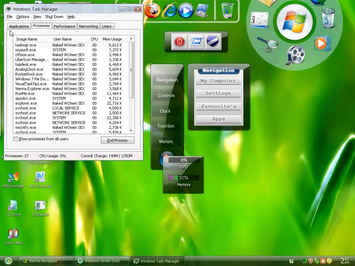The image size is (355, 266).
Task: Click the yellow round tray icon
Action: pos(329,261)
